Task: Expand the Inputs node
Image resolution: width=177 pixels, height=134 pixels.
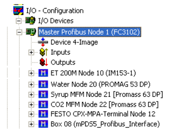Action: (31, 52)
